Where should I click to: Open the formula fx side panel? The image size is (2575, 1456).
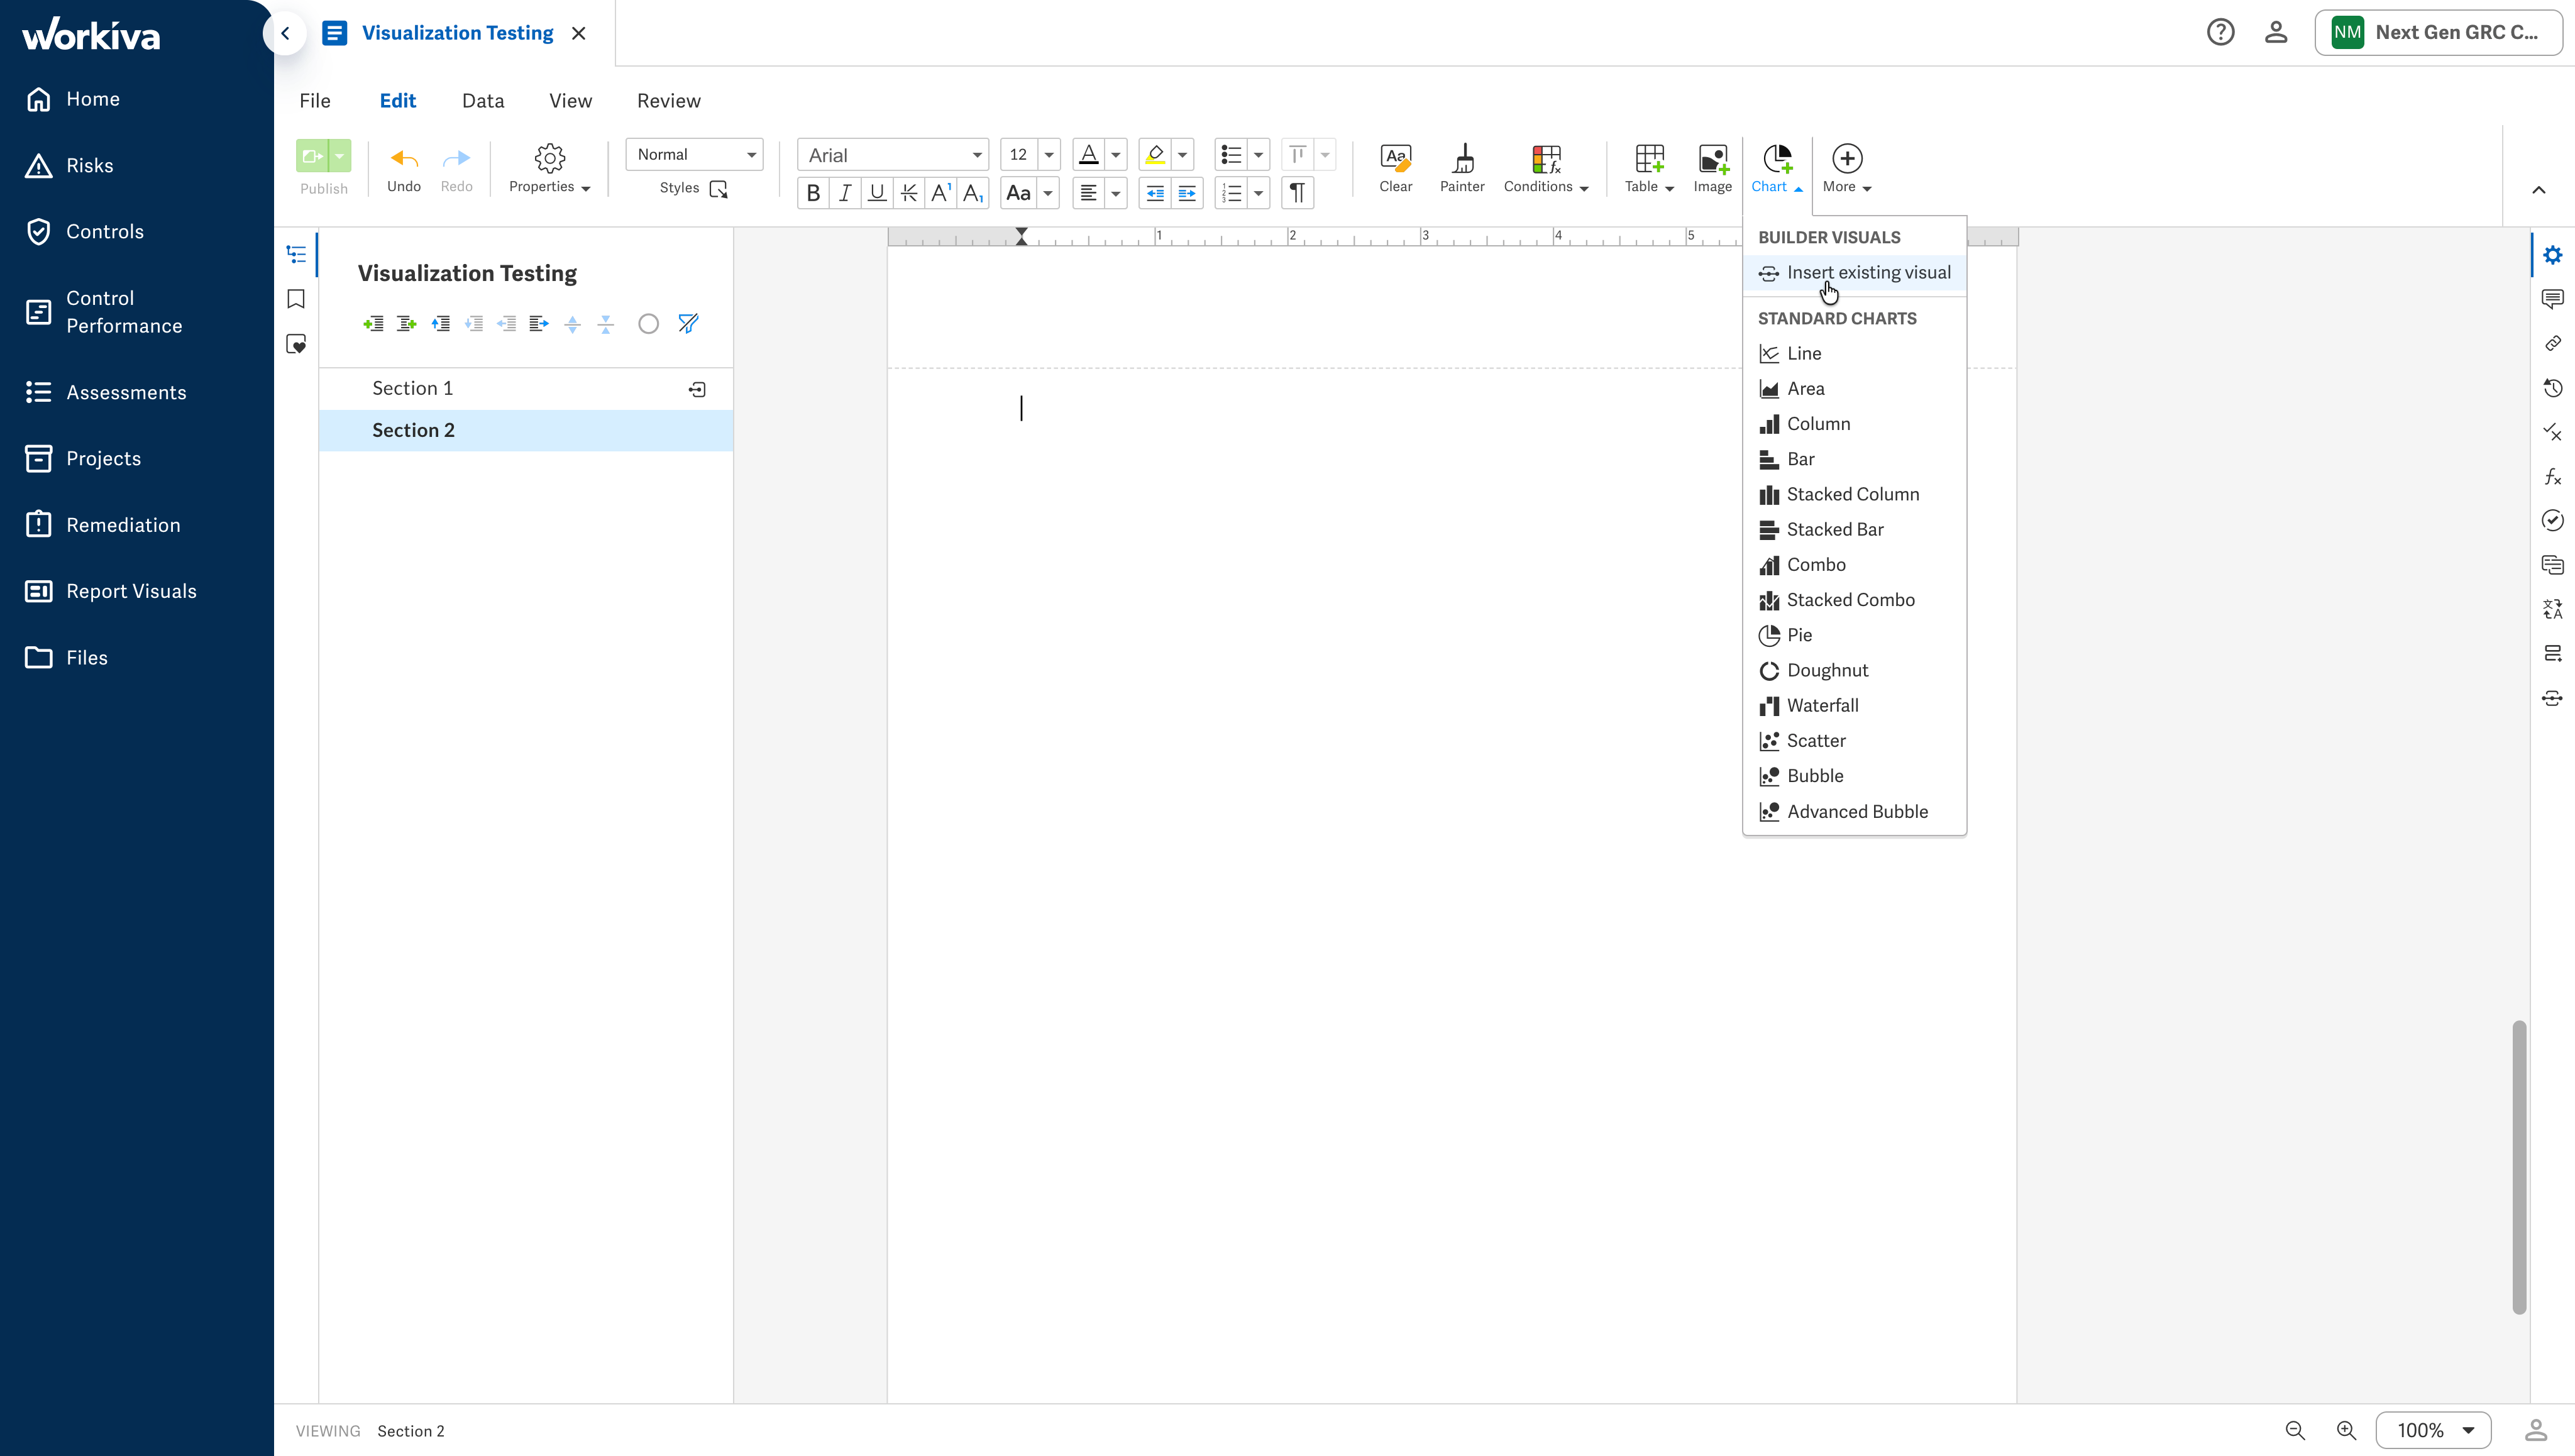click(x=2552, y=476)
